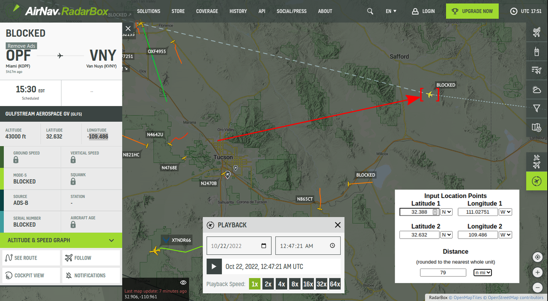Zoom in the map with plus
This screenshot has width=548, height=301.
(538, 273)
